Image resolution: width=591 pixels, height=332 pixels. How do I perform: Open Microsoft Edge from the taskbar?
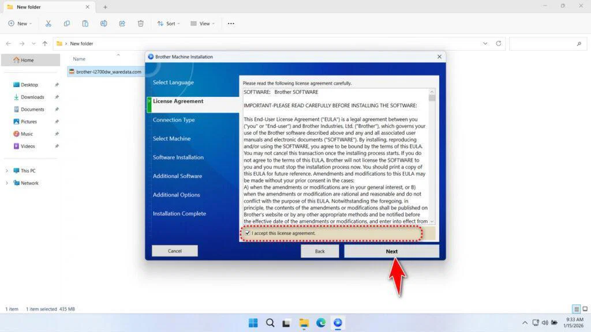pos(321,323)
